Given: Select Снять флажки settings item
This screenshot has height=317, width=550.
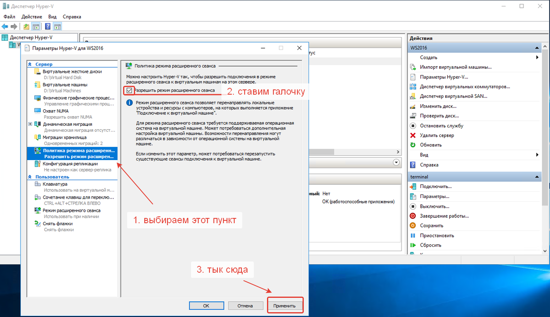Looking at the screenshot, I should click(x=58, y=224).
